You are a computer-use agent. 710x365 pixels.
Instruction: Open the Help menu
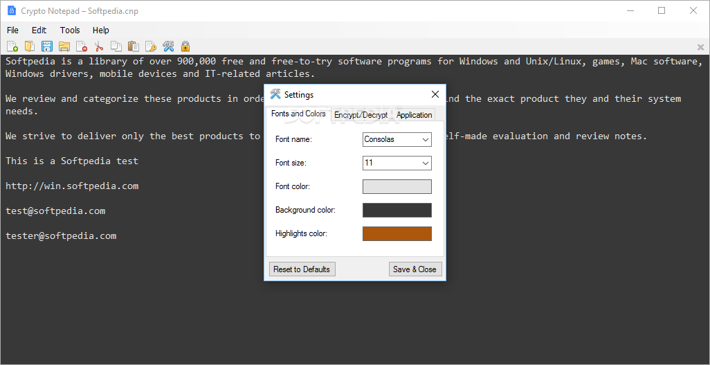click(101, 30)
